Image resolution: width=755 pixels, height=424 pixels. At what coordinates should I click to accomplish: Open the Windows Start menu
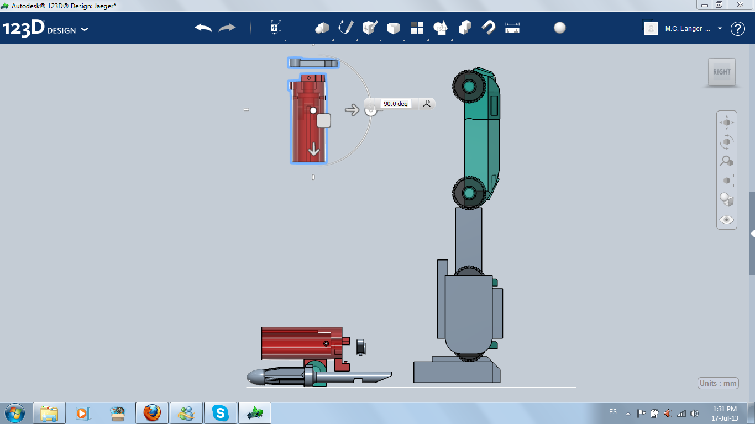click(14, 413)
